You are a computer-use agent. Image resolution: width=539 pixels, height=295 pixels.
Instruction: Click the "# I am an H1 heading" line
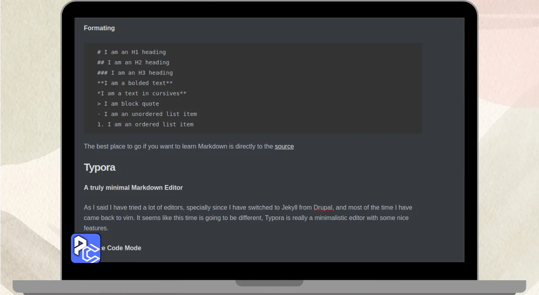pyautogui.click(x=131, y=52)
